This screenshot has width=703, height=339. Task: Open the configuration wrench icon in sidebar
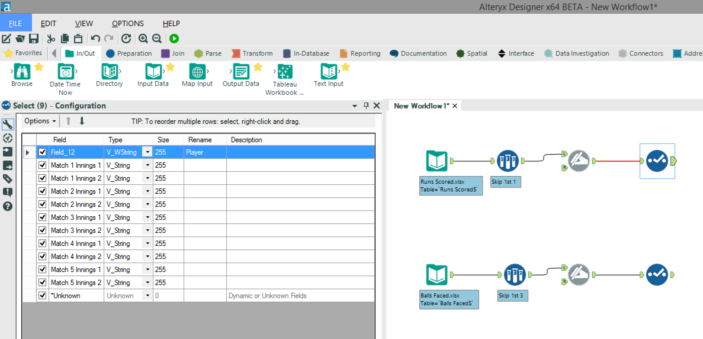point(8,124)
